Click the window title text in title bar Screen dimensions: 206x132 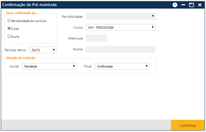(30, 5)
